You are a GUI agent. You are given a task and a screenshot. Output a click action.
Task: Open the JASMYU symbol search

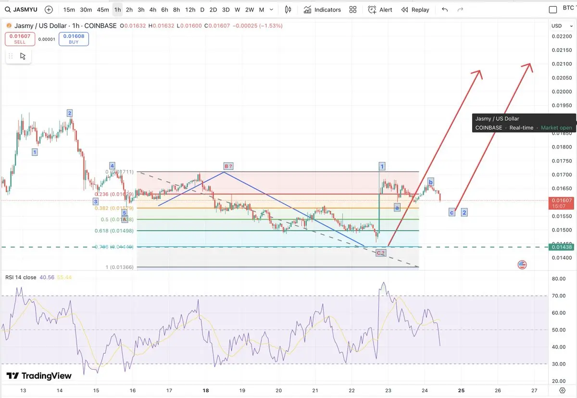(22, 10)
